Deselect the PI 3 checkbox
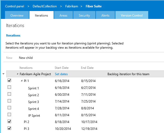 pyautogui.click(x=9, y=128)
